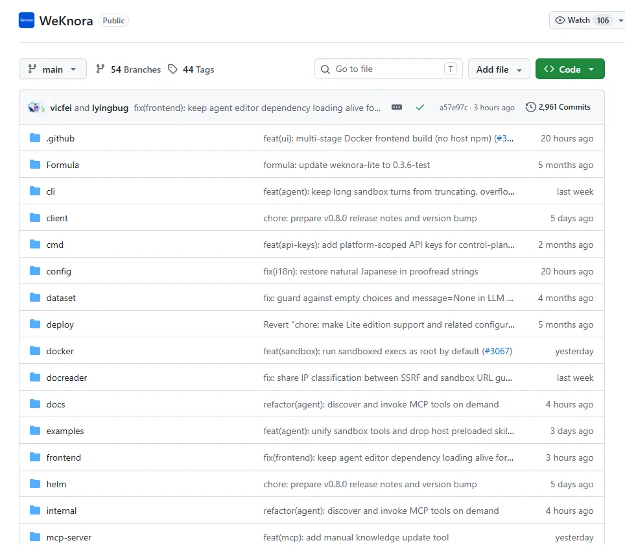Expand commit message ellipsis button

click(x=397, y=107)
